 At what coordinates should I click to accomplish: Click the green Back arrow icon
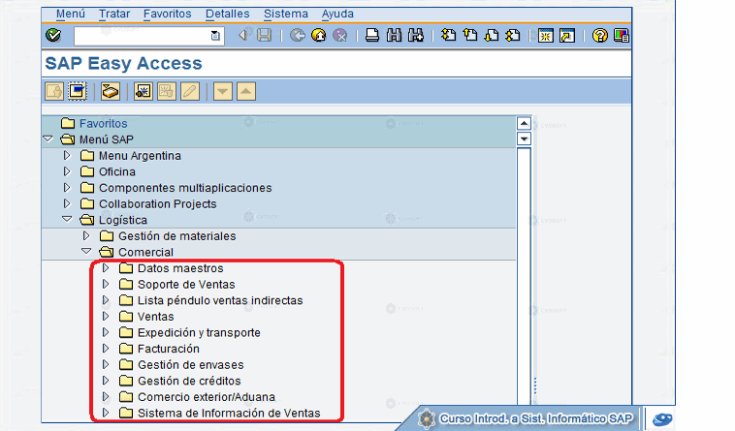(297, 35)
